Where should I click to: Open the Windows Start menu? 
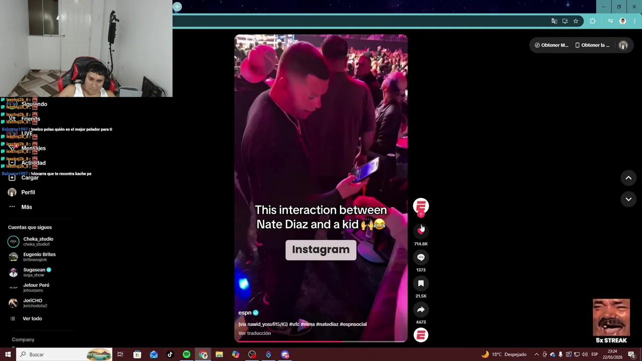(x=8, y=354)
